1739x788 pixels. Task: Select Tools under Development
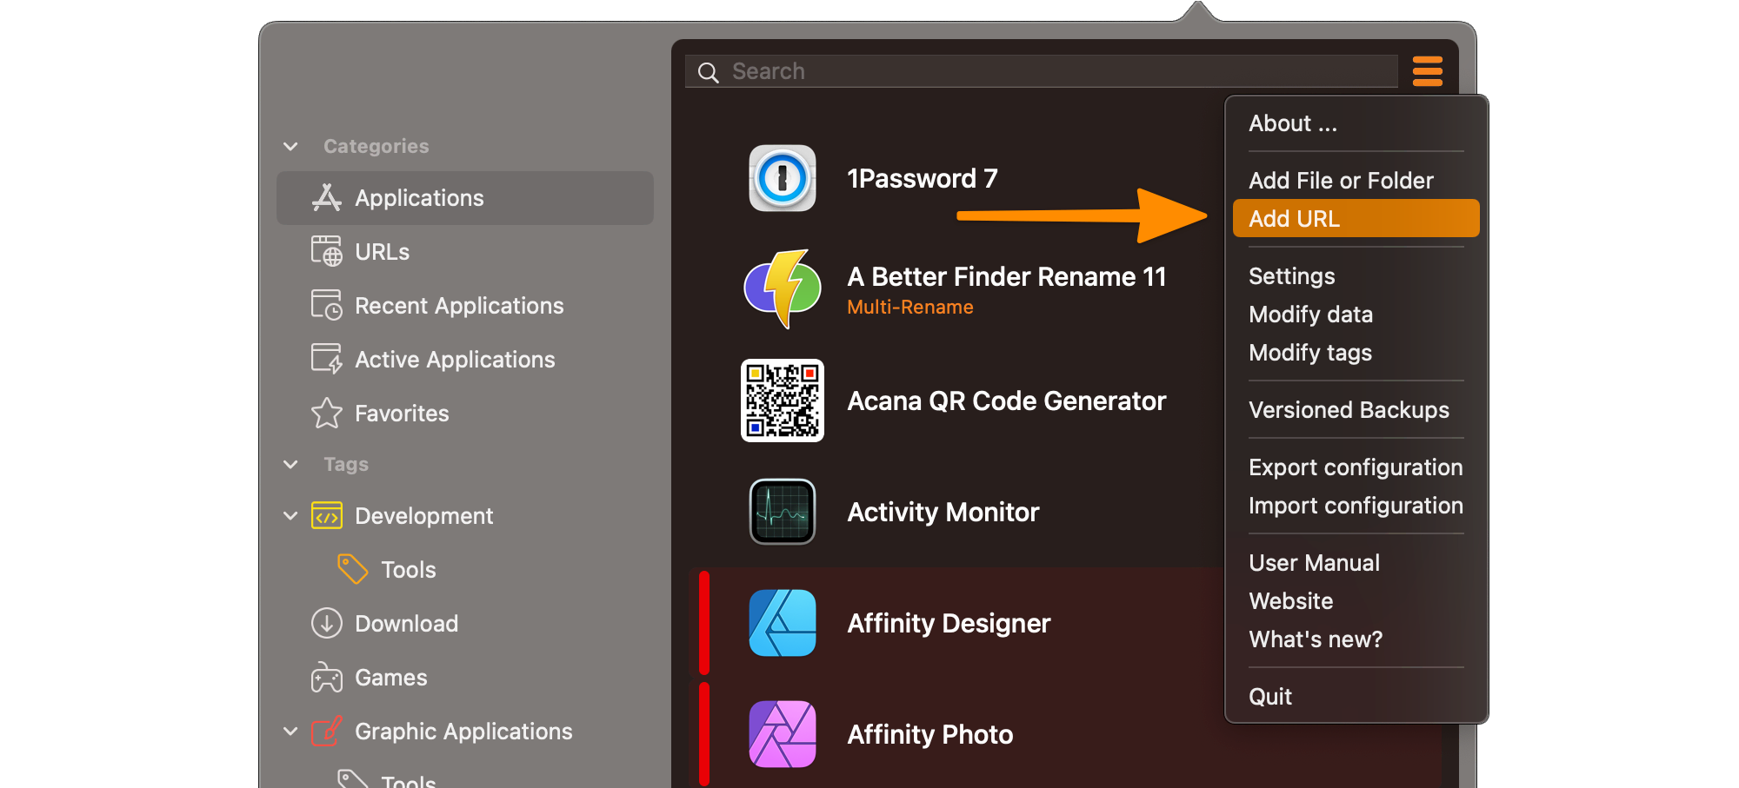(x=409, y=570)
